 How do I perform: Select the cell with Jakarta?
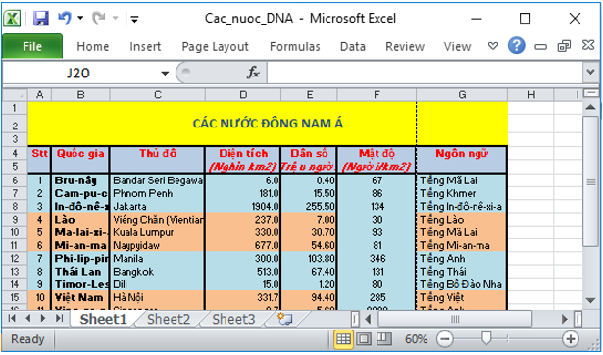(x=158, y=207)
